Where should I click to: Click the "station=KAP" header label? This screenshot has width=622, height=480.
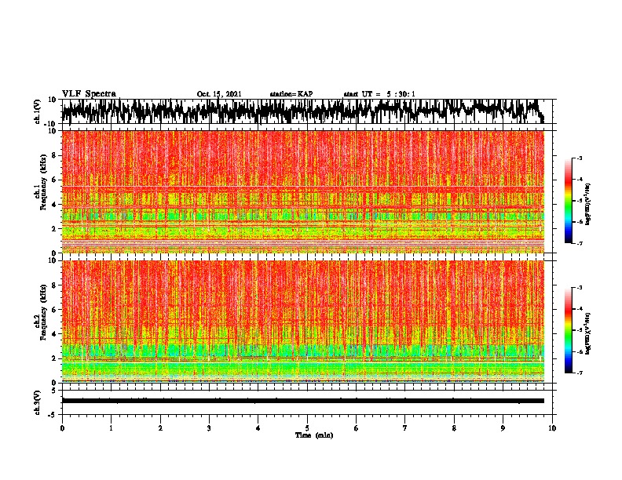coord(291,94)
